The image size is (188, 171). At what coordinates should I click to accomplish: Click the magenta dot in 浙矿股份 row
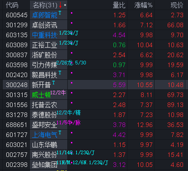tap(72, 53)
